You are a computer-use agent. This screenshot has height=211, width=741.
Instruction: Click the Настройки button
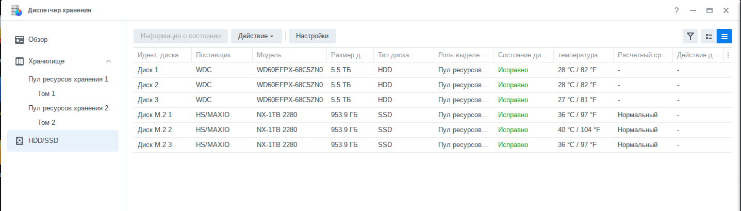point(312,36)
